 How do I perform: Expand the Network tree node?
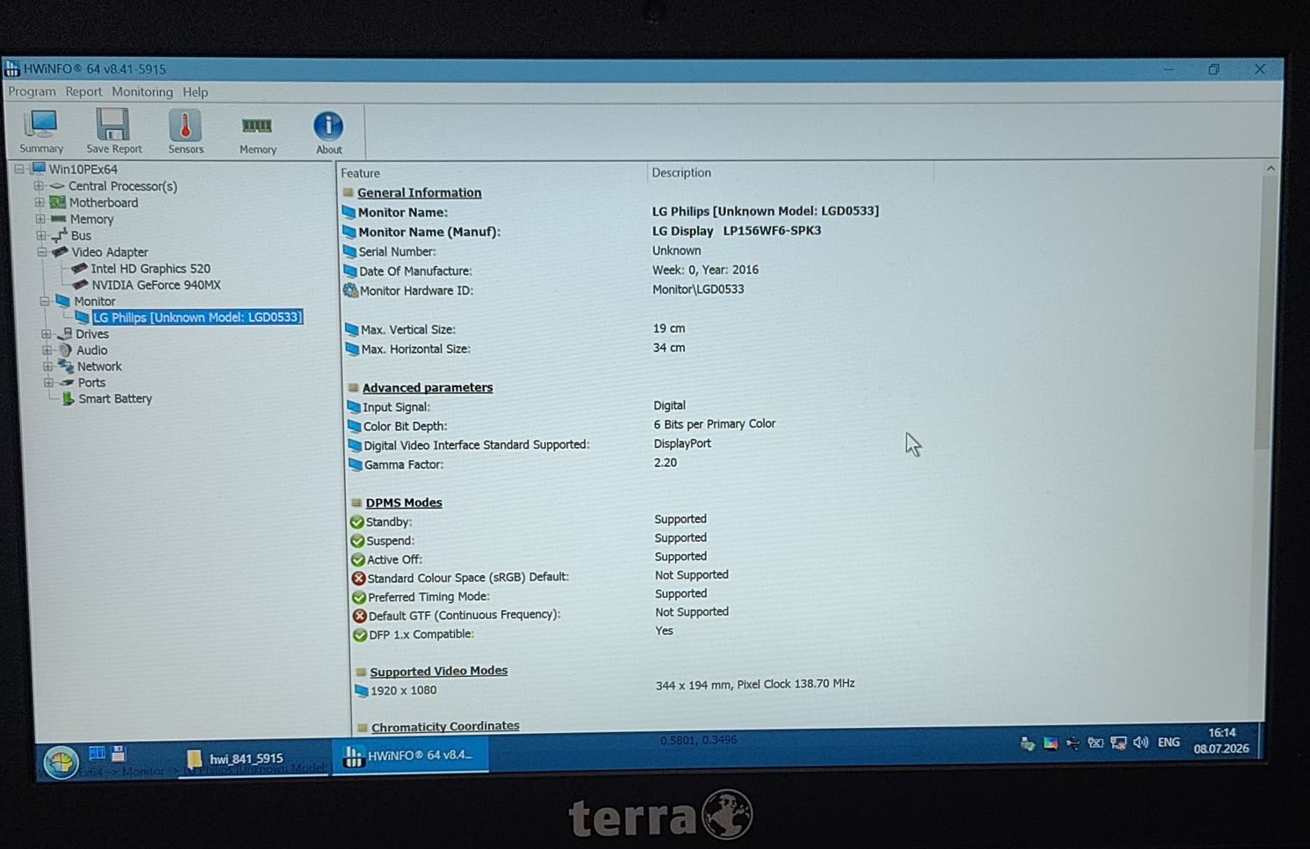(48, 366)
